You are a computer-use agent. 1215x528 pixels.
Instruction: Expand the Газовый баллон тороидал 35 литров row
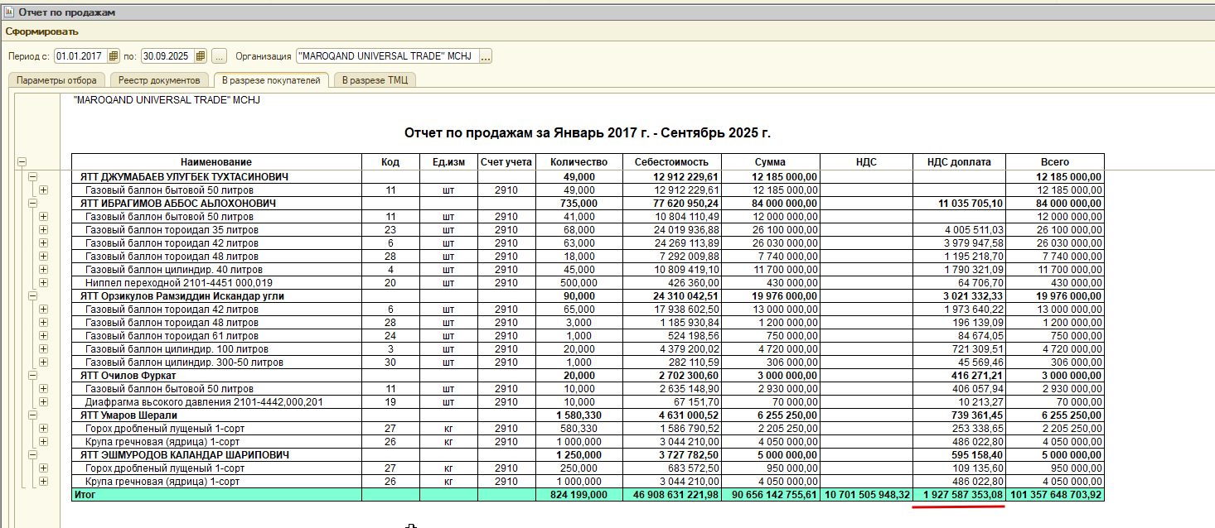click(43, 229)
